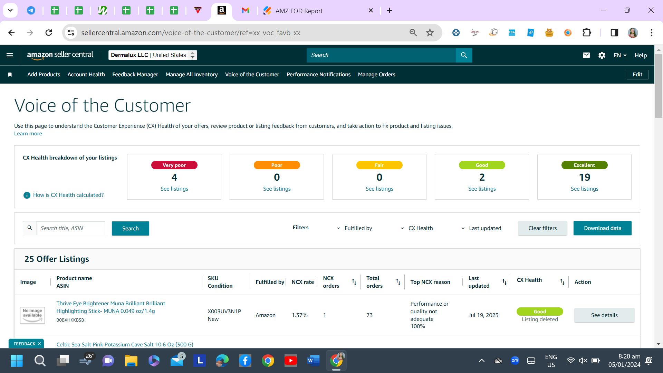Image resolution: width=663 pixels, height=373 pixels.
Task: Click the top Seller Central search box
Action: click(x=381, y=55)
